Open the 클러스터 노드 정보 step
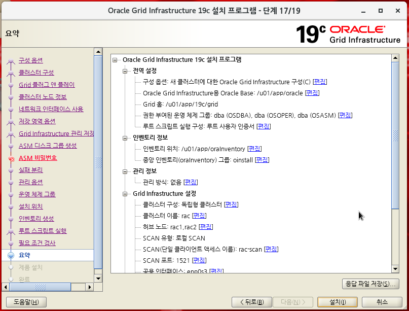Viewport: 409px width, 311px height. pyautogui.click(x=43, y=97)
